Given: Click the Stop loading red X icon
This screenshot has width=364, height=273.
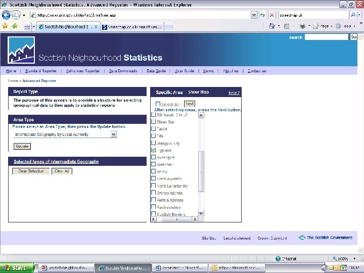Looking at the screenshot, I should pos(271,15).
